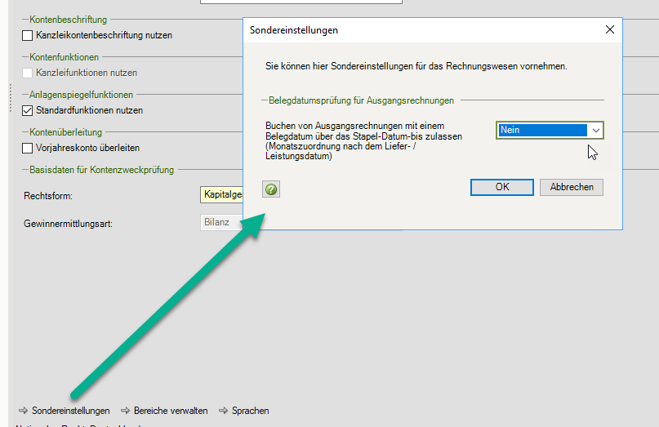
Task: Enable Kanzleikontenbeschriftung nutzen checkbox
Action: click(28, 35)
